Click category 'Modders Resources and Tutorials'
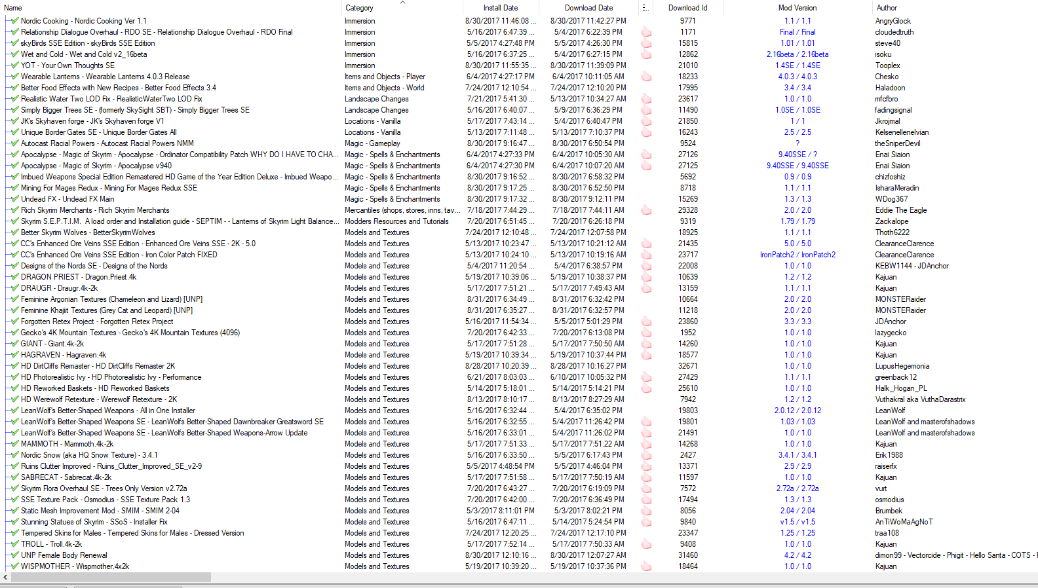This screenshot has width=1038, height=588. coord(396,221)
